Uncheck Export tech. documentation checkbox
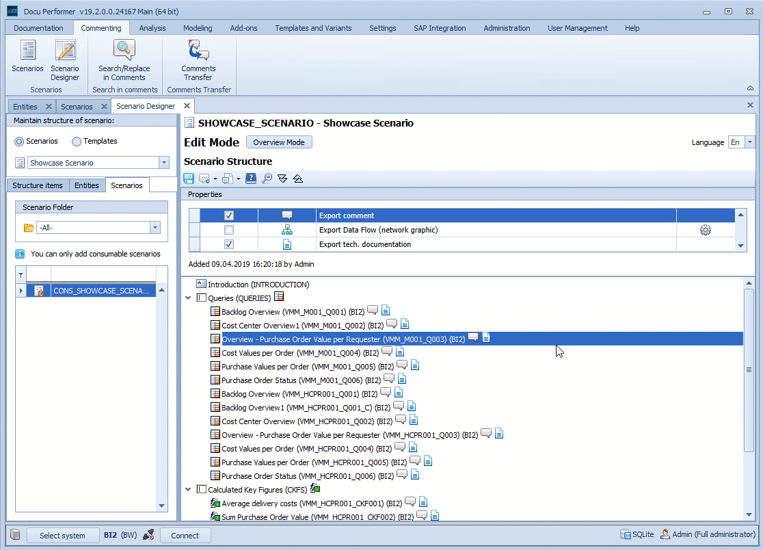The image size is (763, 550). [x=229, y=244]
